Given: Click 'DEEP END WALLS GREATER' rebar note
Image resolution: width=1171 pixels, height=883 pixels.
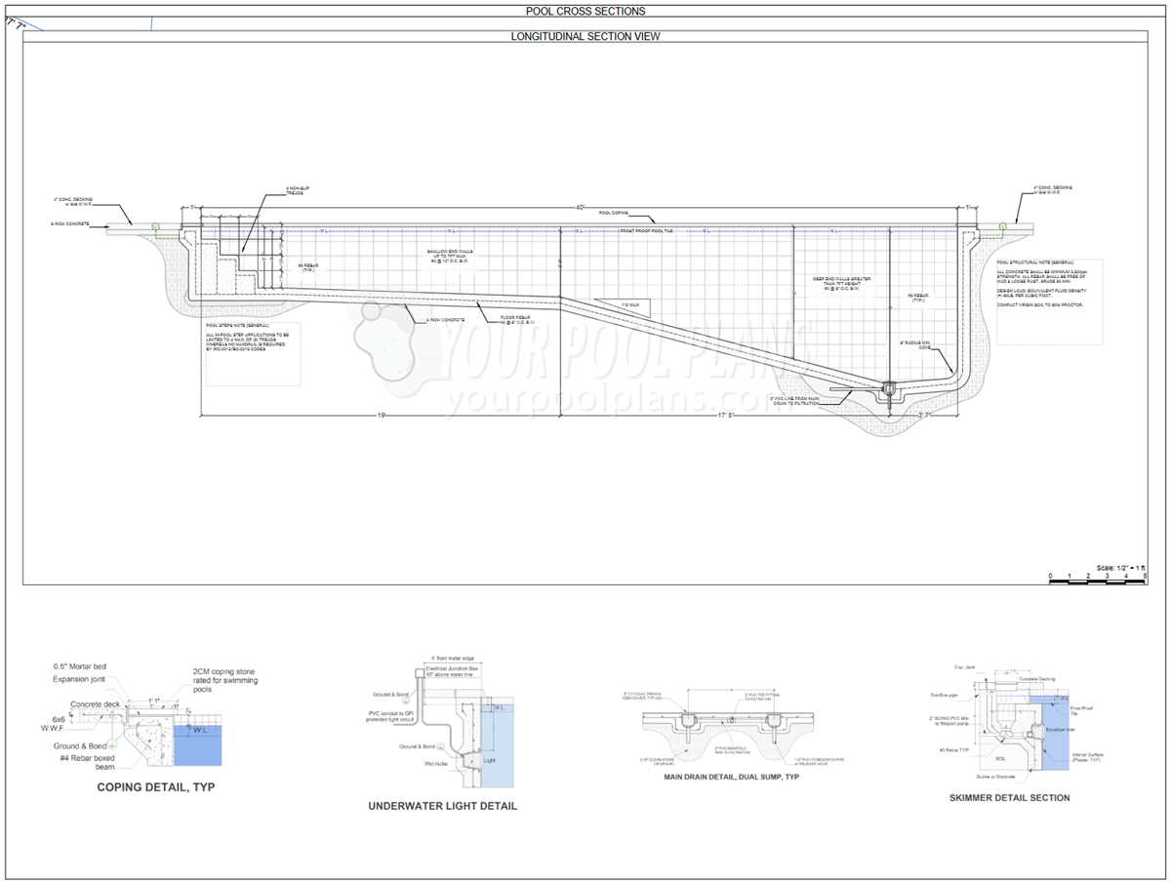Looking at the screenshot, I should point(841,284).
